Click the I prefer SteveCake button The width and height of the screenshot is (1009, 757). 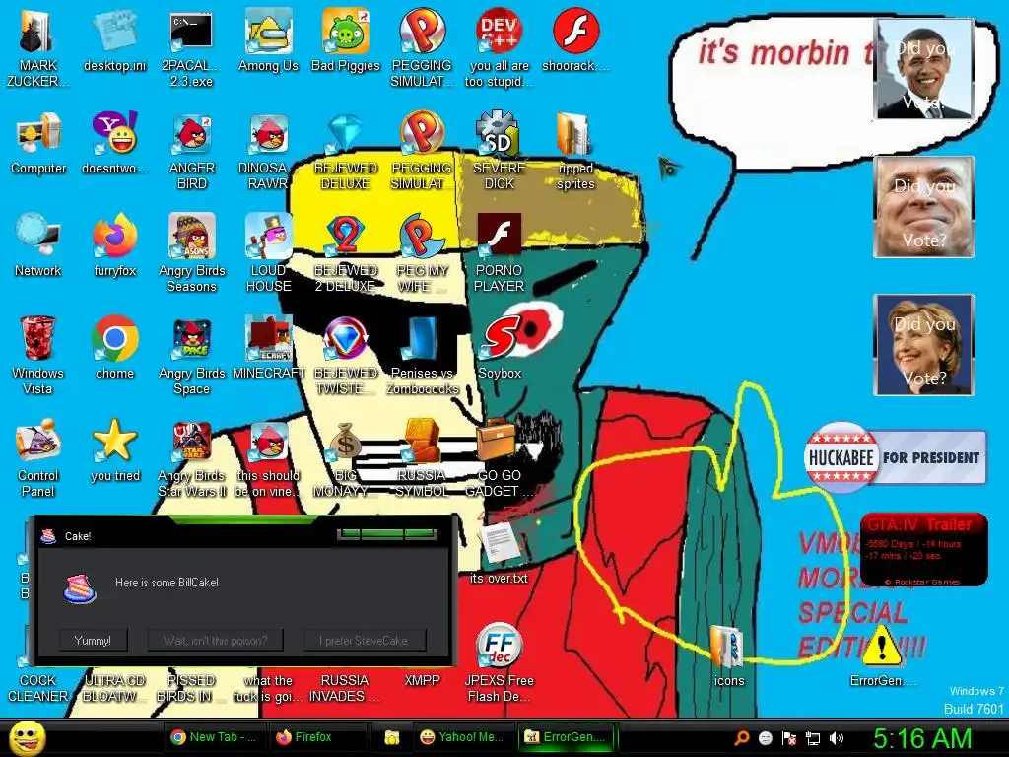(364, 640)
